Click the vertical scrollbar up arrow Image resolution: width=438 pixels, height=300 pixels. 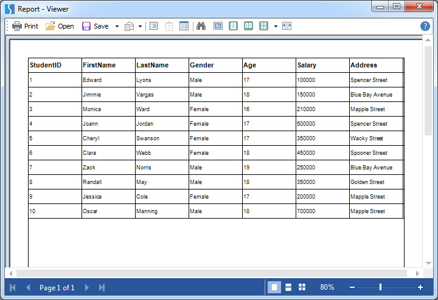(428, 40)
